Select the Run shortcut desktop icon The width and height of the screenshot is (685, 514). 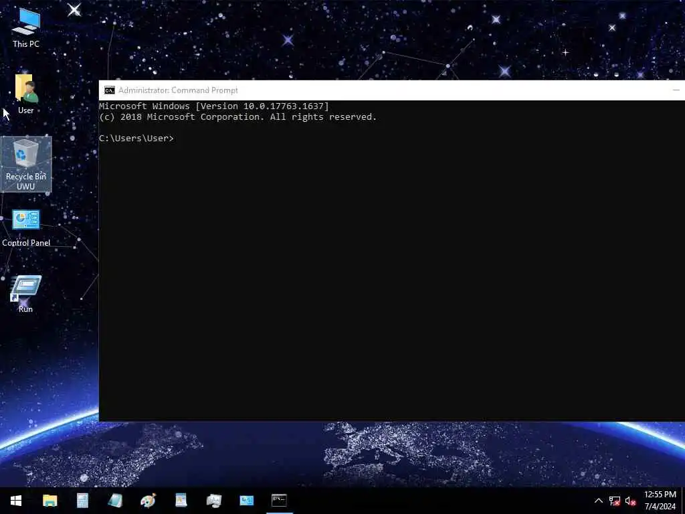26,294
